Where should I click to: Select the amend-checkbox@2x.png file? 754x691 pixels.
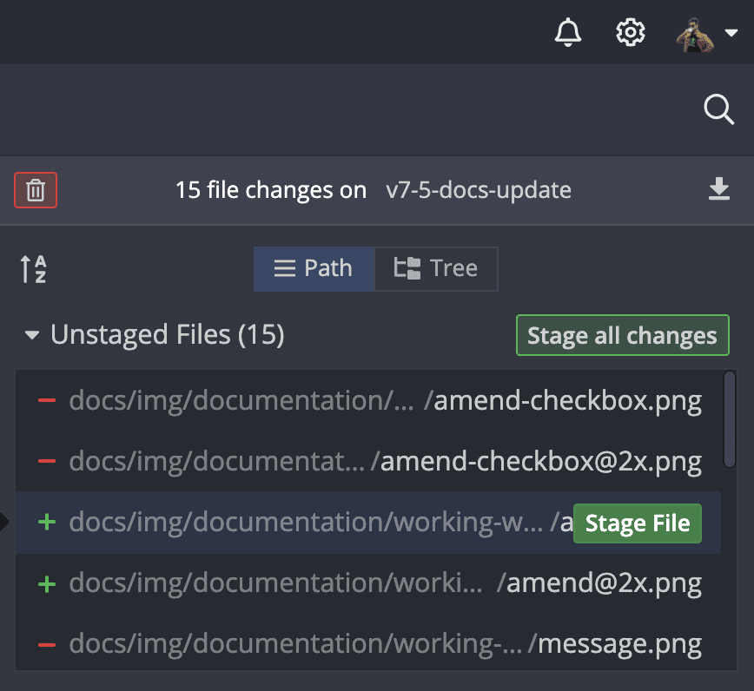tap(540, 462)
